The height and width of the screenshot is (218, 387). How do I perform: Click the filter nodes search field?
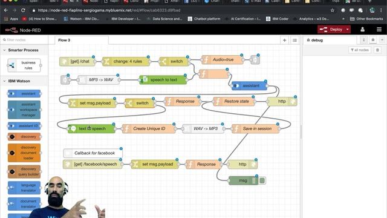[24, 40]
